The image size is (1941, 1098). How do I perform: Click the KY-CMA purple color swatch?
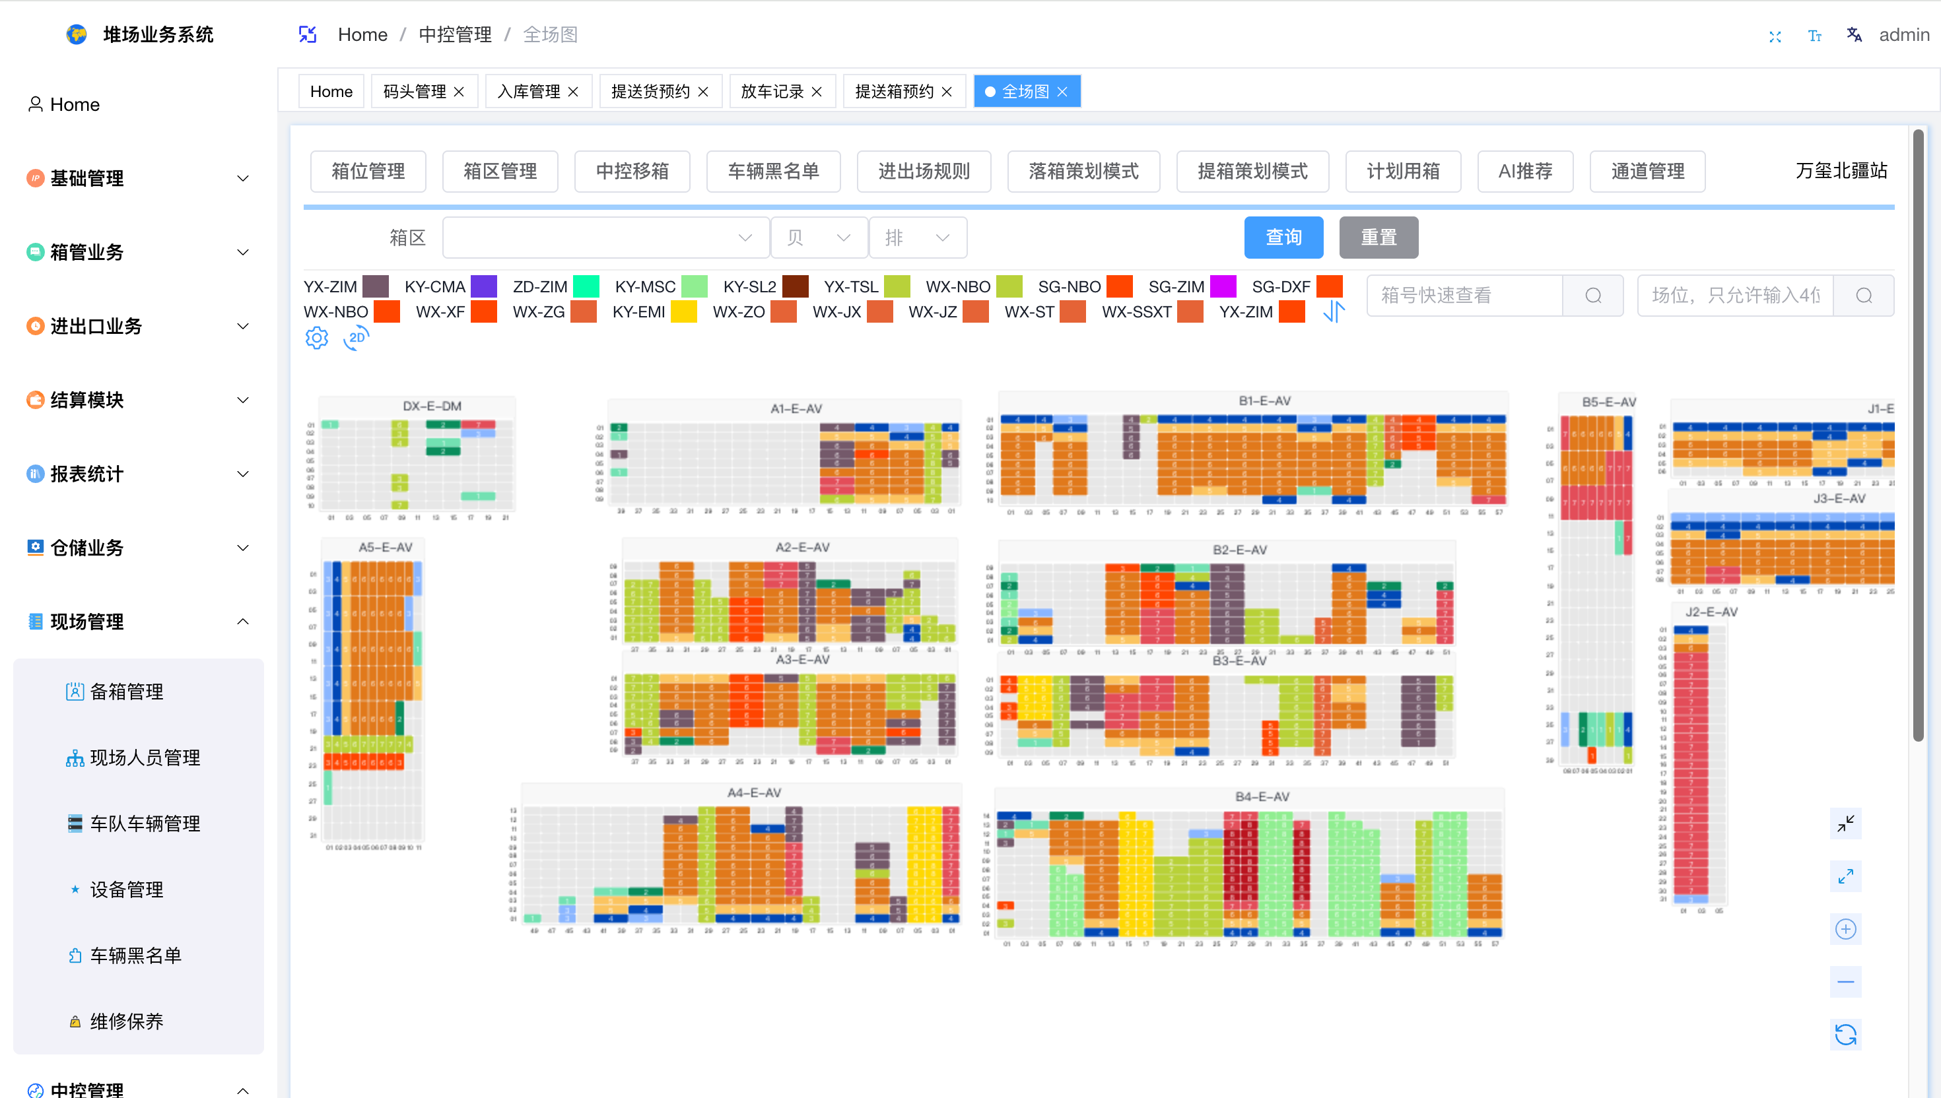[483, 286]
